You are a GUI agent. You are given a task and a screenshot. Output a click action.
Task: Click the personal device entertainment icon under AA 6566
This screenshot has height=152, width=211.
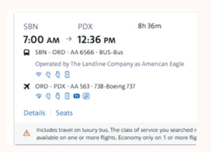point(67,74)
